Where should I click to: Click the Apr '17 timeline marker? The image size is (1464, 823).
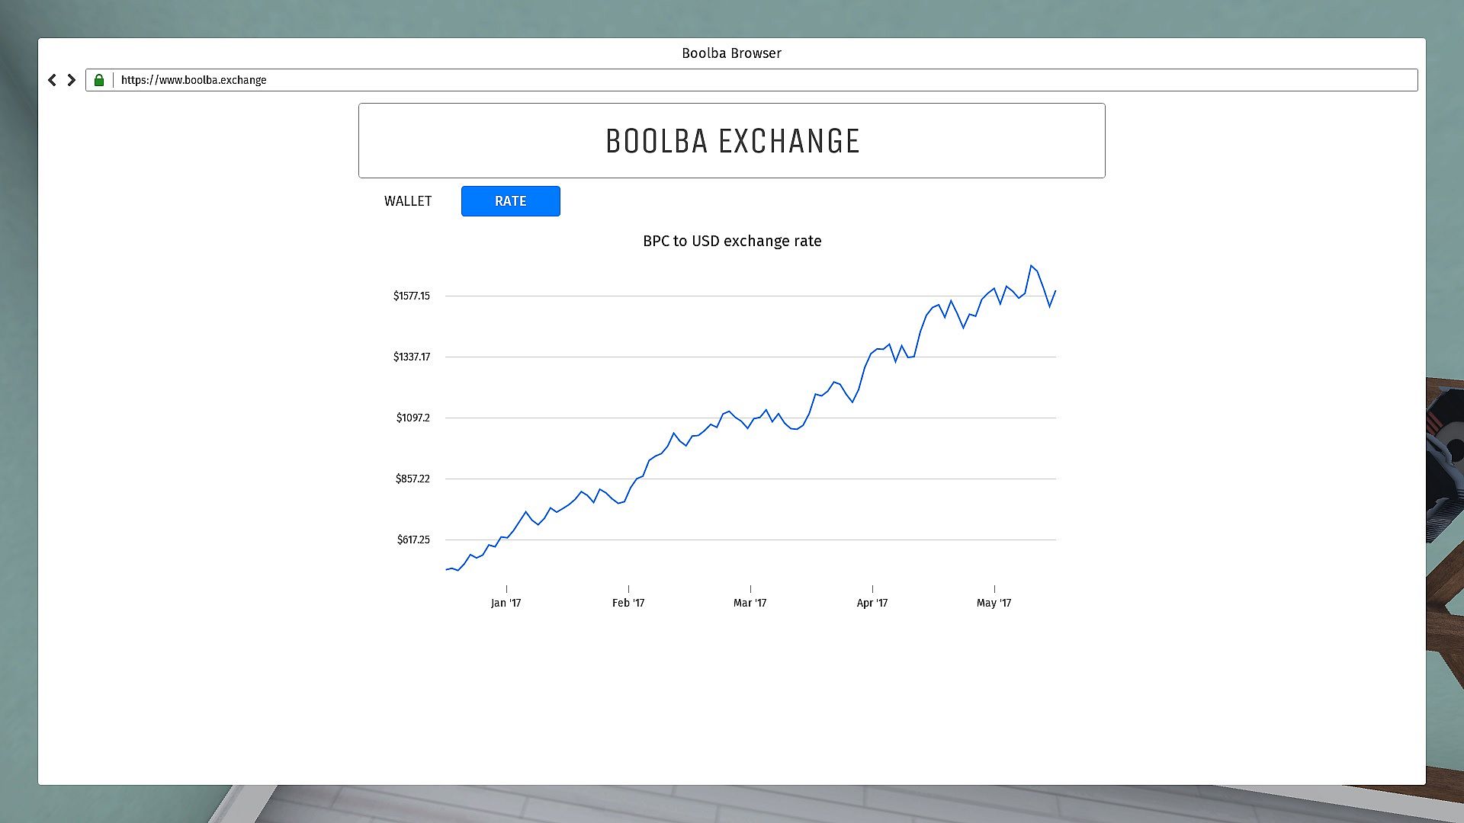point(872,603)
